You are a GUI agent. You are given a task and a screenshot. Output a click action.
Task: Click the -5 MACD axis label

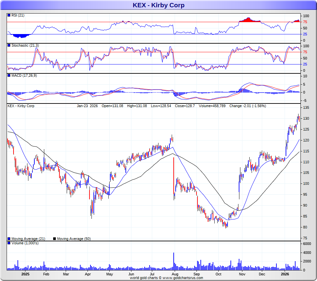tap(305, 100)
